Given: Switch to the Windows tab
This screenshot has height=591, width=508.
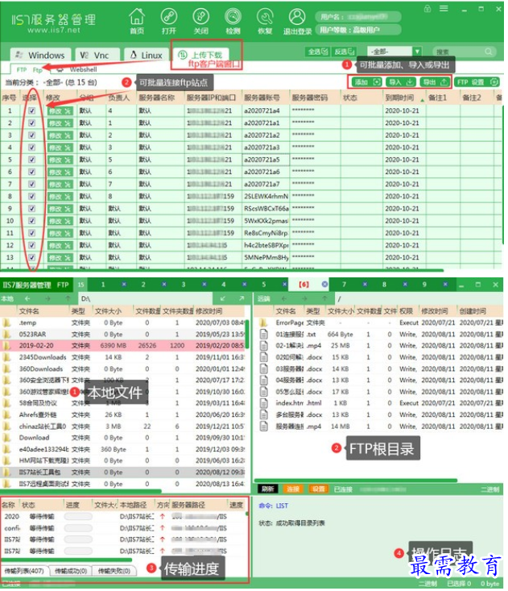Looking at the screenshot, I should click(x=40, y=55).
